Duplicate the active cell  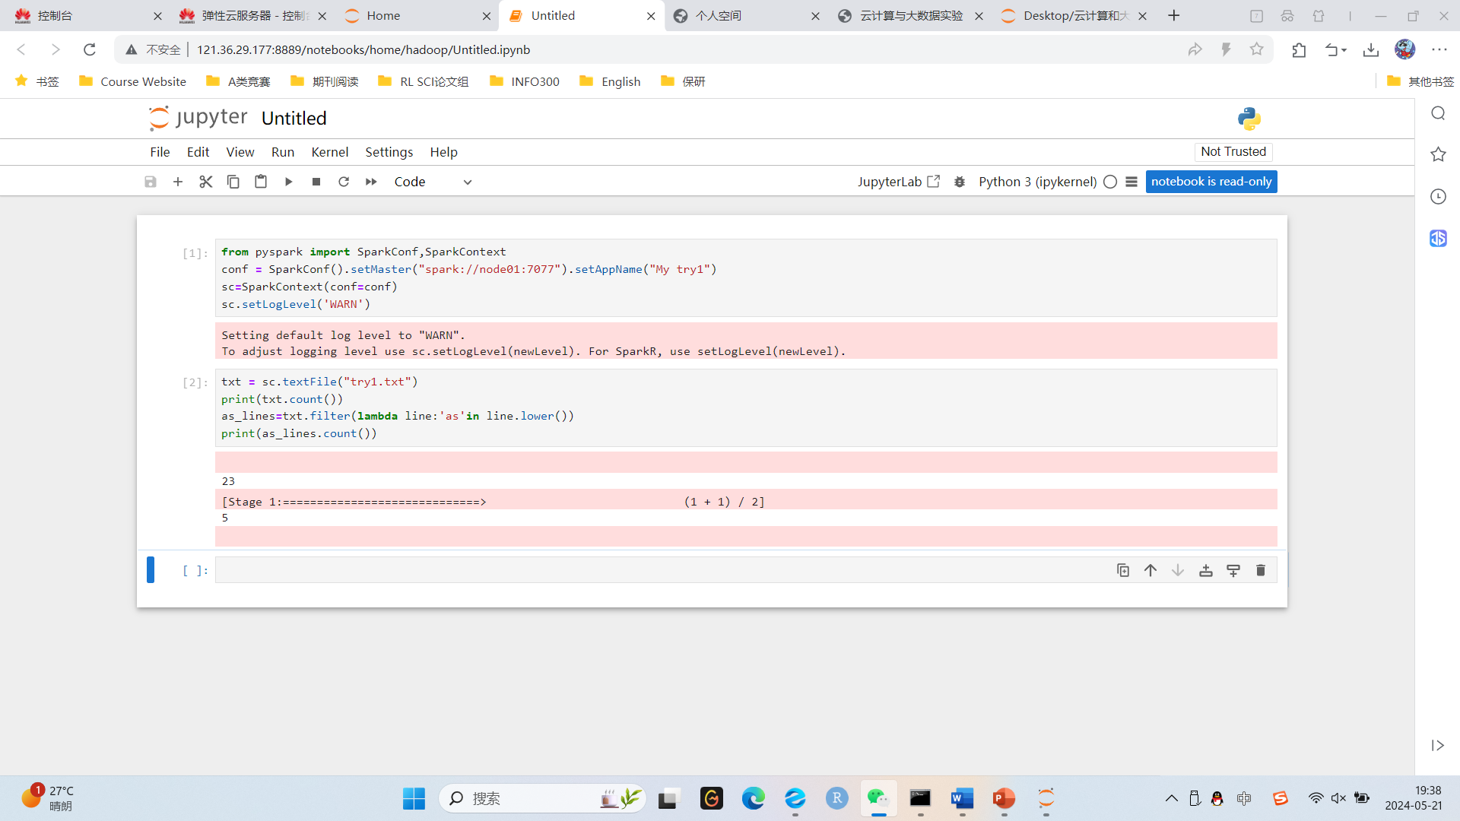tap(1123, 570)
